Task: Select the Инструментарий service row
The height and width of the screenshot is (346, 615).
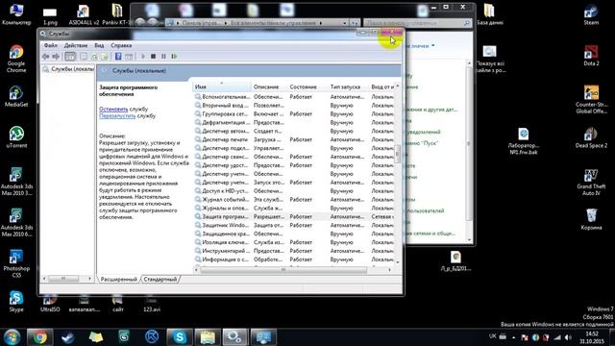Action: pos(294,251)
